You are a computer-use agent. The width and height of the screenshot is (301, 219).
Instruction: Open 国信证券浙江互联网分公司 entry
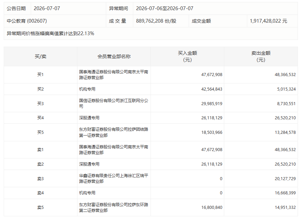click(113, 103)
